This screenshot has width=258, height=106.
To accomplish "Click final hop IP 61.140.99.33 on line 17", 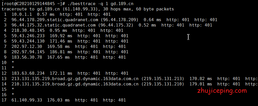I will point(27,100).
